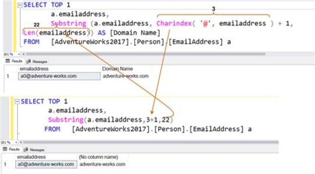Select row number 1 in upper results grid

(8, 76)
